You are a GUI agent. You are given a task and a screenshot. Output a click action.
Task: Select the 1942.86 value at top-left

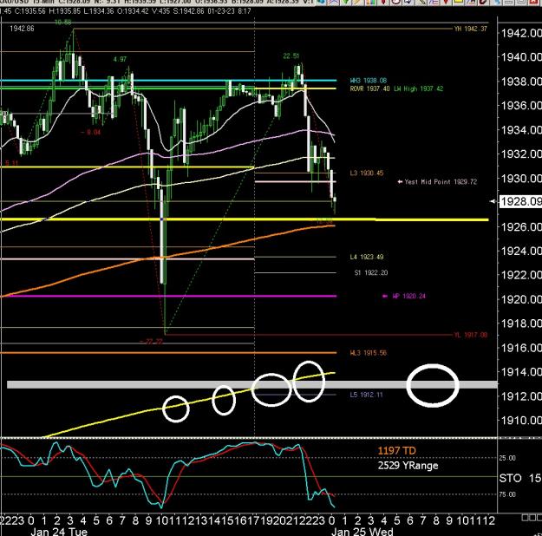pyautogui.click(x=22, y=29)
